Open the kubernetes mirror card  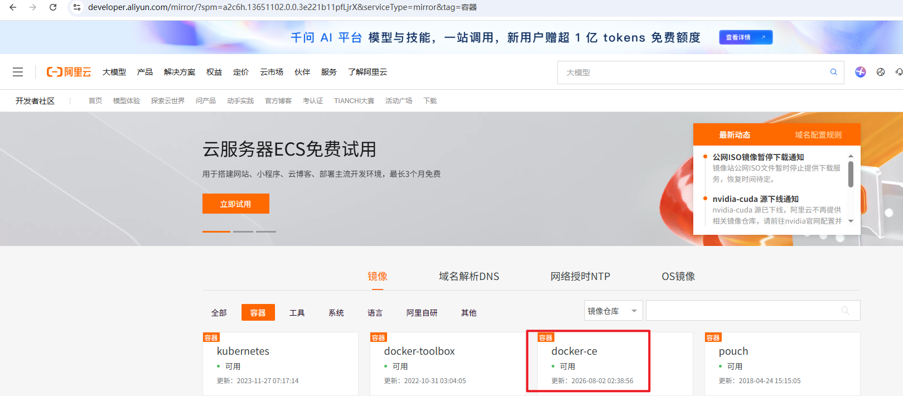pyautogui.click(x=281, y=364)
